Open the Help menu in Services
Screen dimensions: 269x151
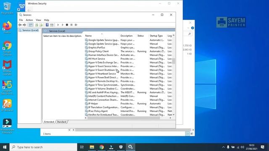(x=47, y=20)
